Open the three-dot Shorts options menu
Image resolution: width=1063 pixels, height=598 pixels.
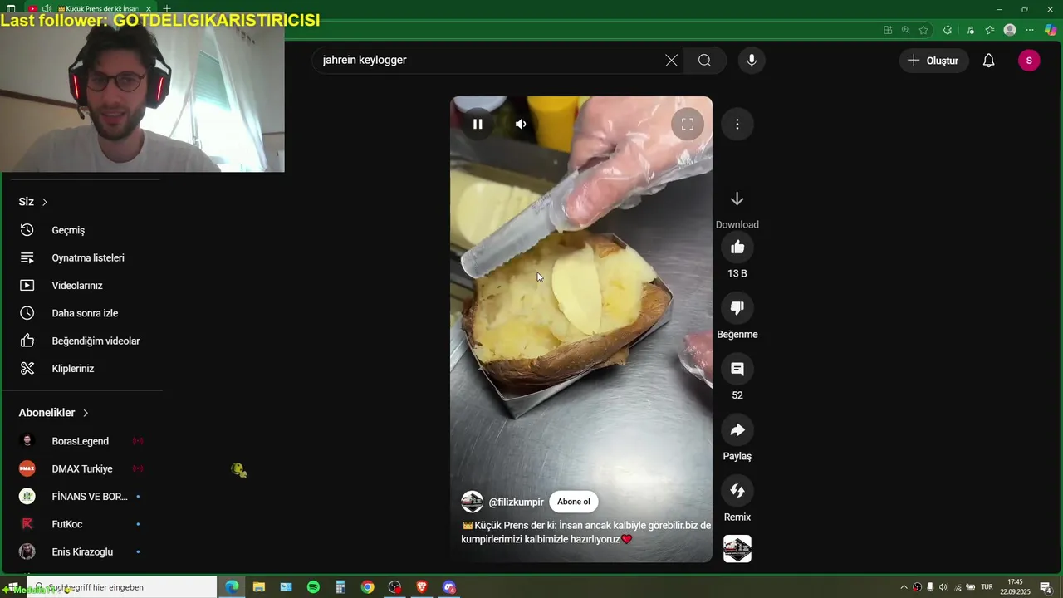737,124
